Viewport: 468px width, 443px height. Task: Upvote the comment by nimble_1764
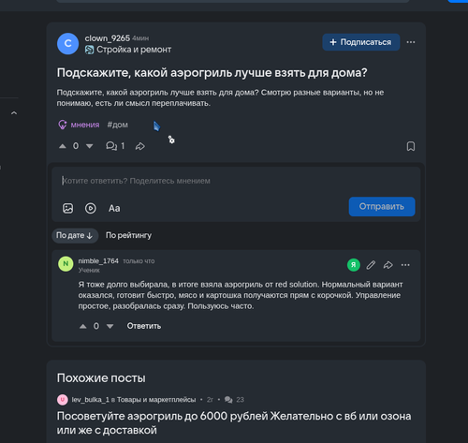pos(83,326)
